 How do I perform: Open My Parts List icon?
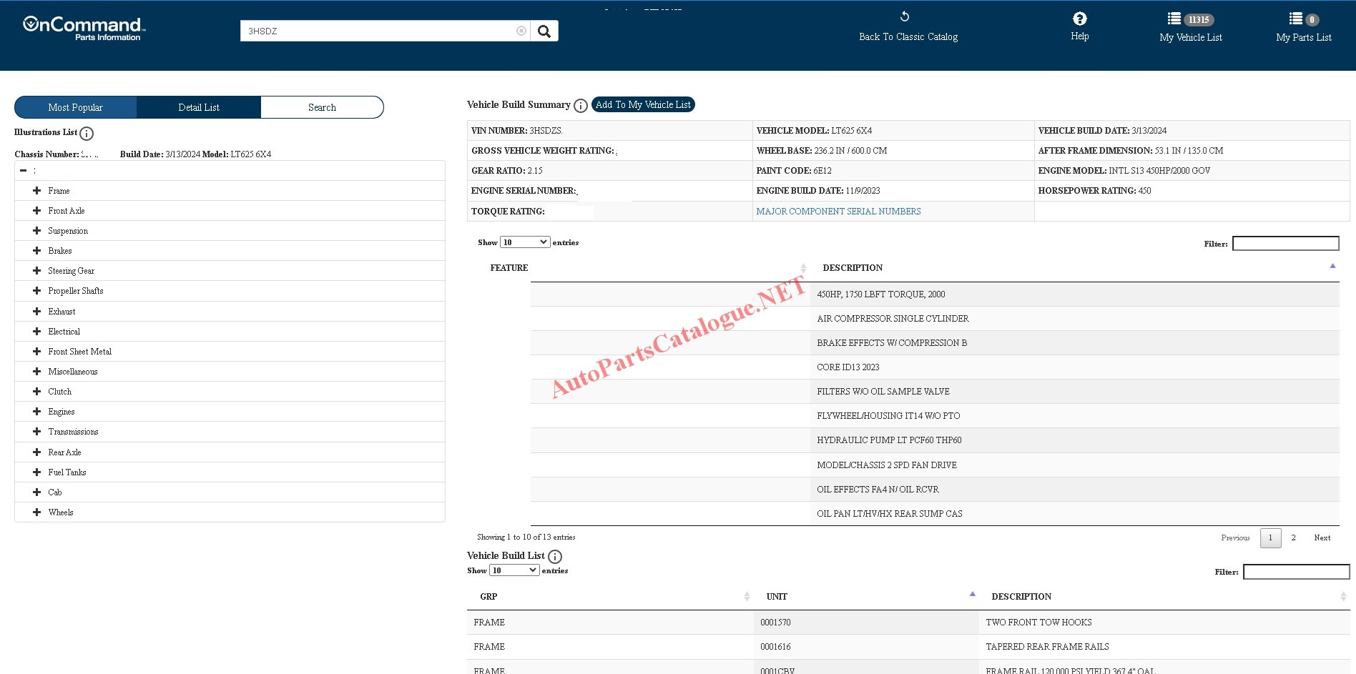click(1295, 19)
